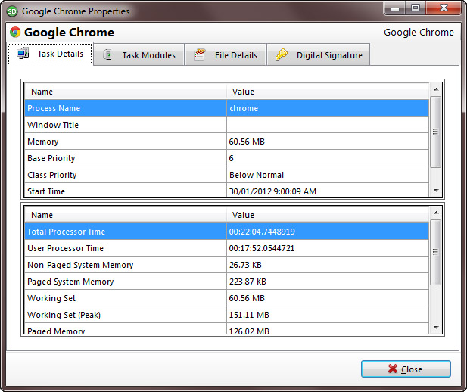Click the Chrome logo icon beside the title
This screenshot has height=392, width=467.
pos(15,33)
